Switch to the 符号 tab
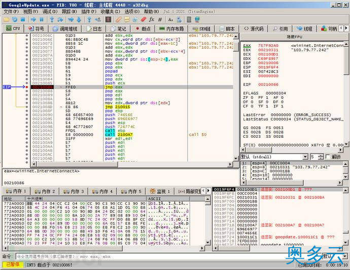This screenshot has width=350, height=270. click(37, 28)
